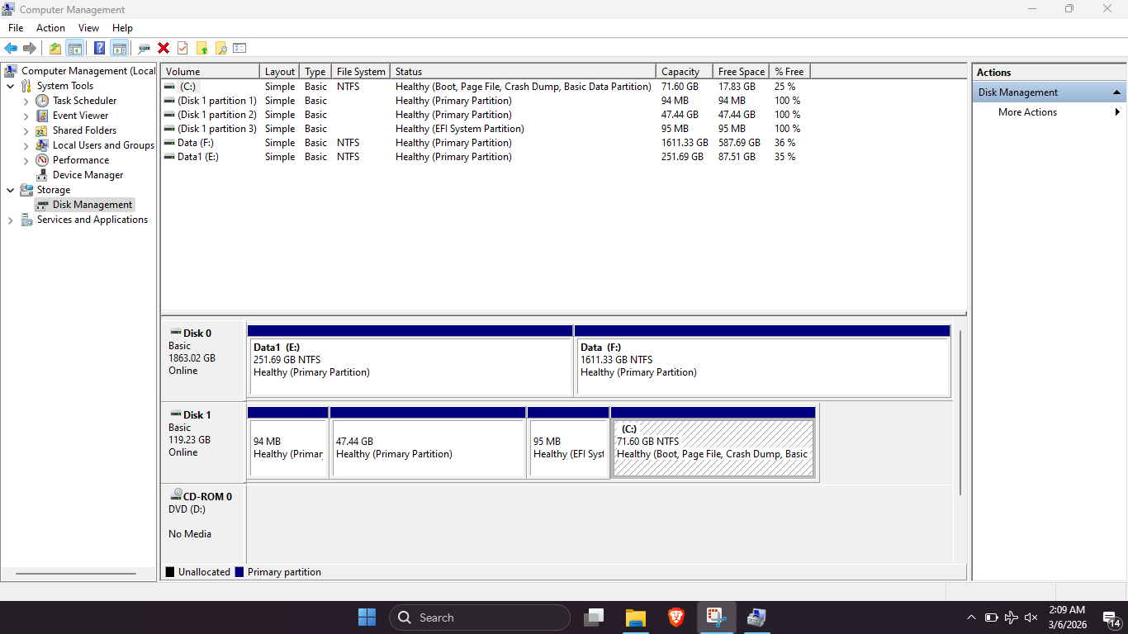Toggle Show/Hide Console Tree button
Image resolution: width=1128 pixels, height=634 pixels.
75,49
